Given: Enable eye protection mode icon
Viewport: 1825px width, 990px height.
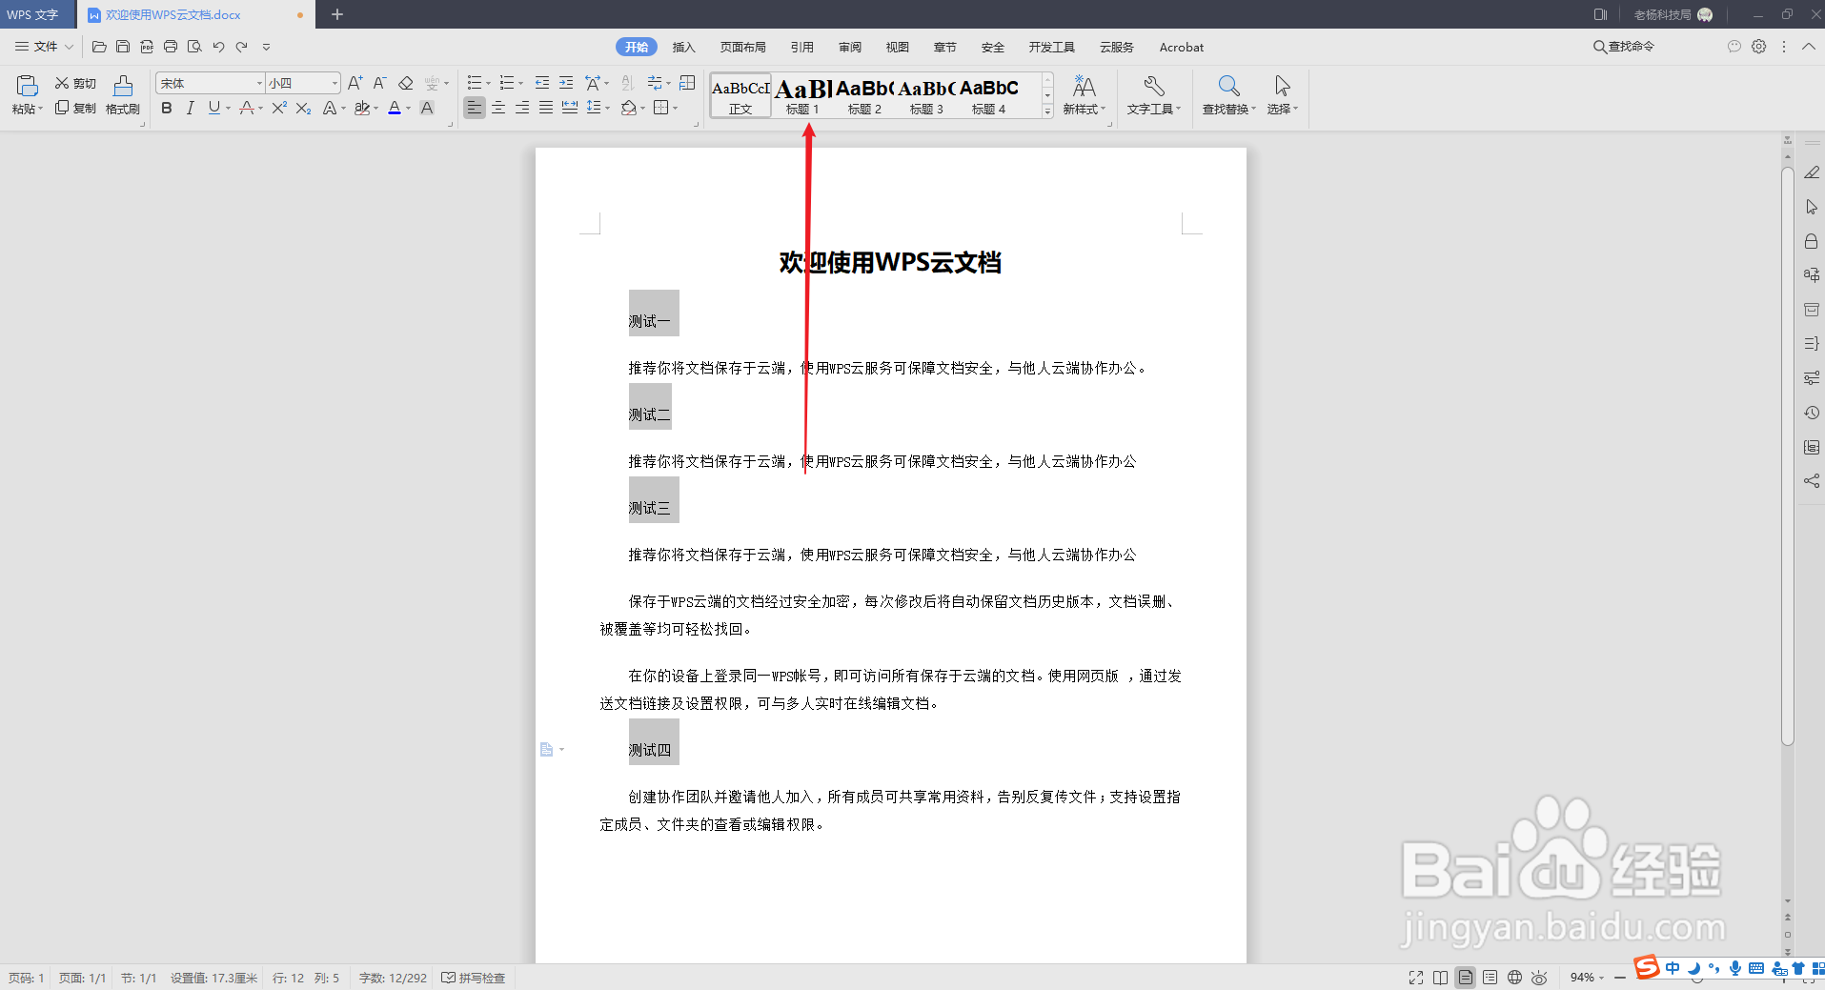Looking at the screenshot, I should [x=1539, y=978].
